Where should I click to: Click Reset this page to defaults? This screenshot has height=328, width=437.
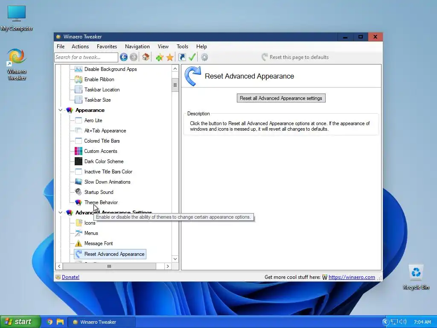click(x=295, y=57)
